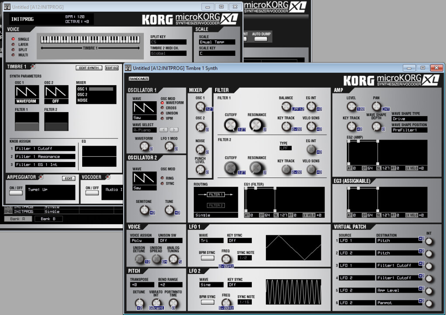Screen dimensions: 446x315
Task: Toggle the Vocoder On/Off switch
Action: pos(92,193)
